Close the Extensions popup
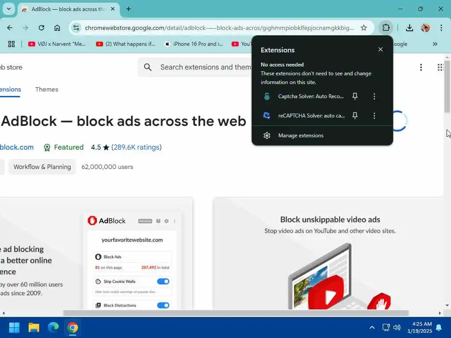The width and height of the screenshot is (451, 338). point(380,49)
